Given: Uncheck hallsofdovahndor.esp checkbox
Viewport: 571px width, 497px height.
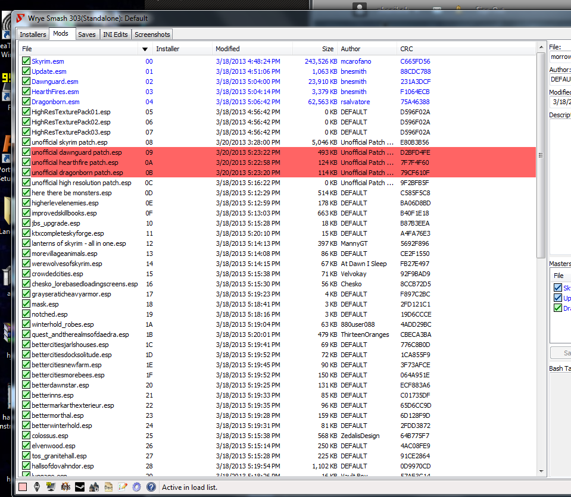Looking at the screenshot, I should point(26,465).
